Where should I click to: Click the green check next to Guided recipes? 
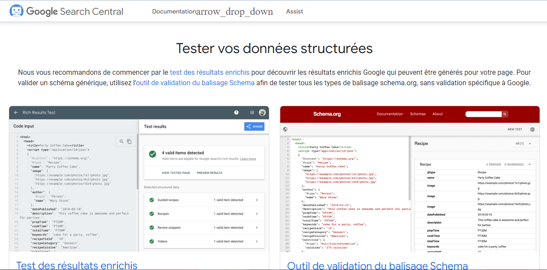coord(151,200)
